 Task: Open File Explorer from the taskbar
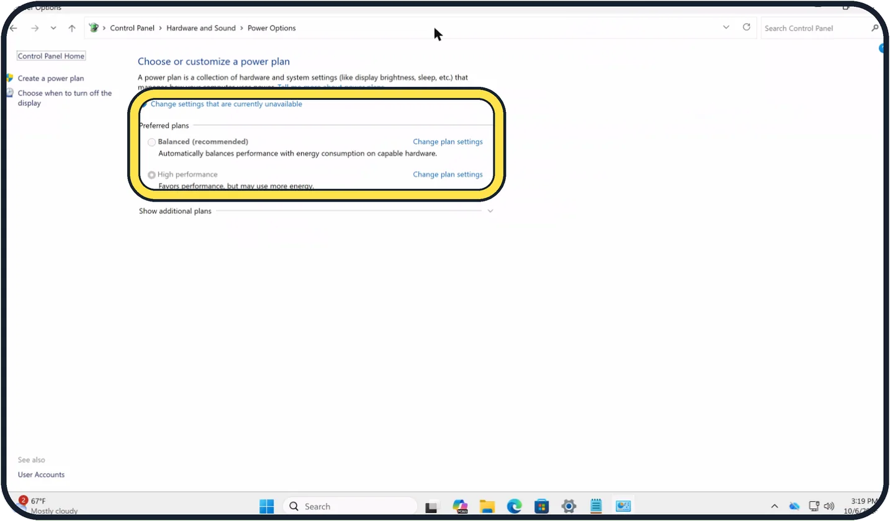[x=487, y=506]
